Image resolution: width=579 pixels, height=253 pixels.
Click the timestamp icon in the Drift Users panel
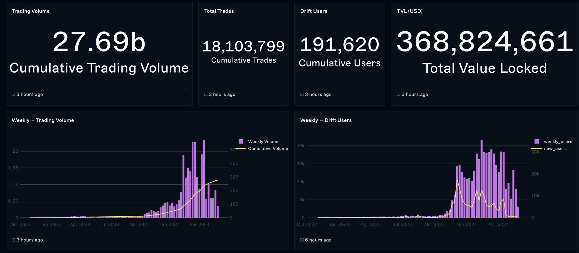(x=302, y=95)
